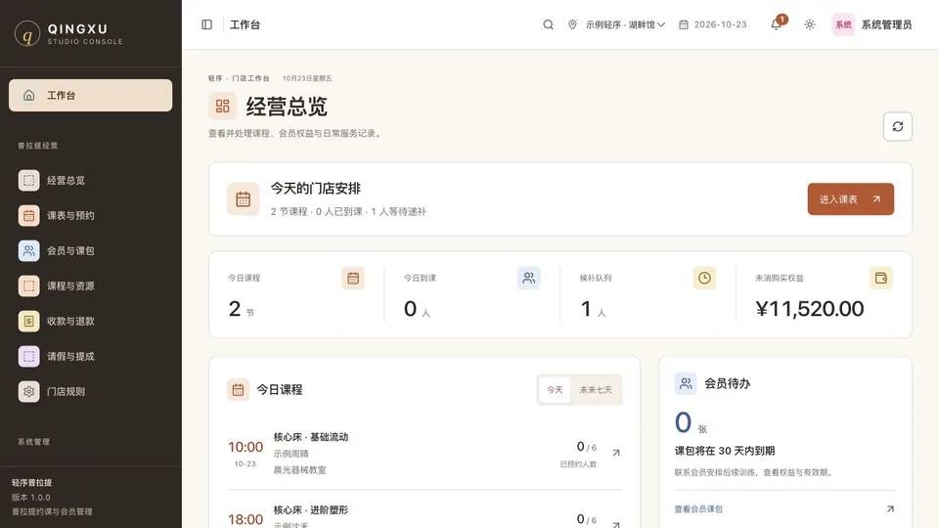The width and height of the screenshot is (939, 528).
Task: Switch to the 未来七天 tab
Action: [596, 390]
